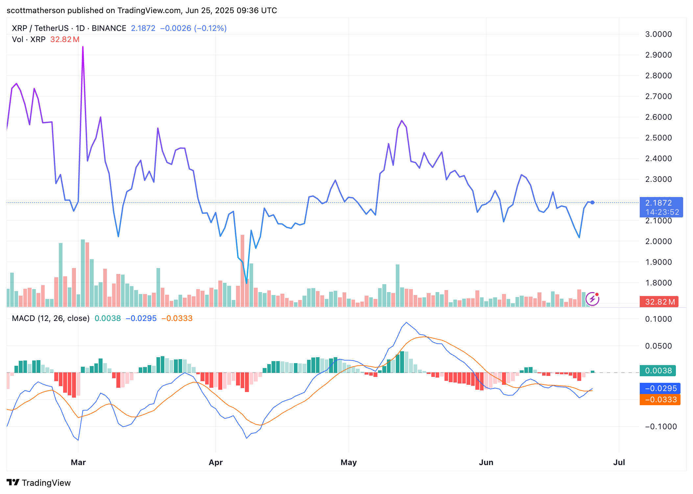This screenshot has height=494, width=693.
Task: Click the green 0.0038 histogram value label
Action: click(657, 371)
